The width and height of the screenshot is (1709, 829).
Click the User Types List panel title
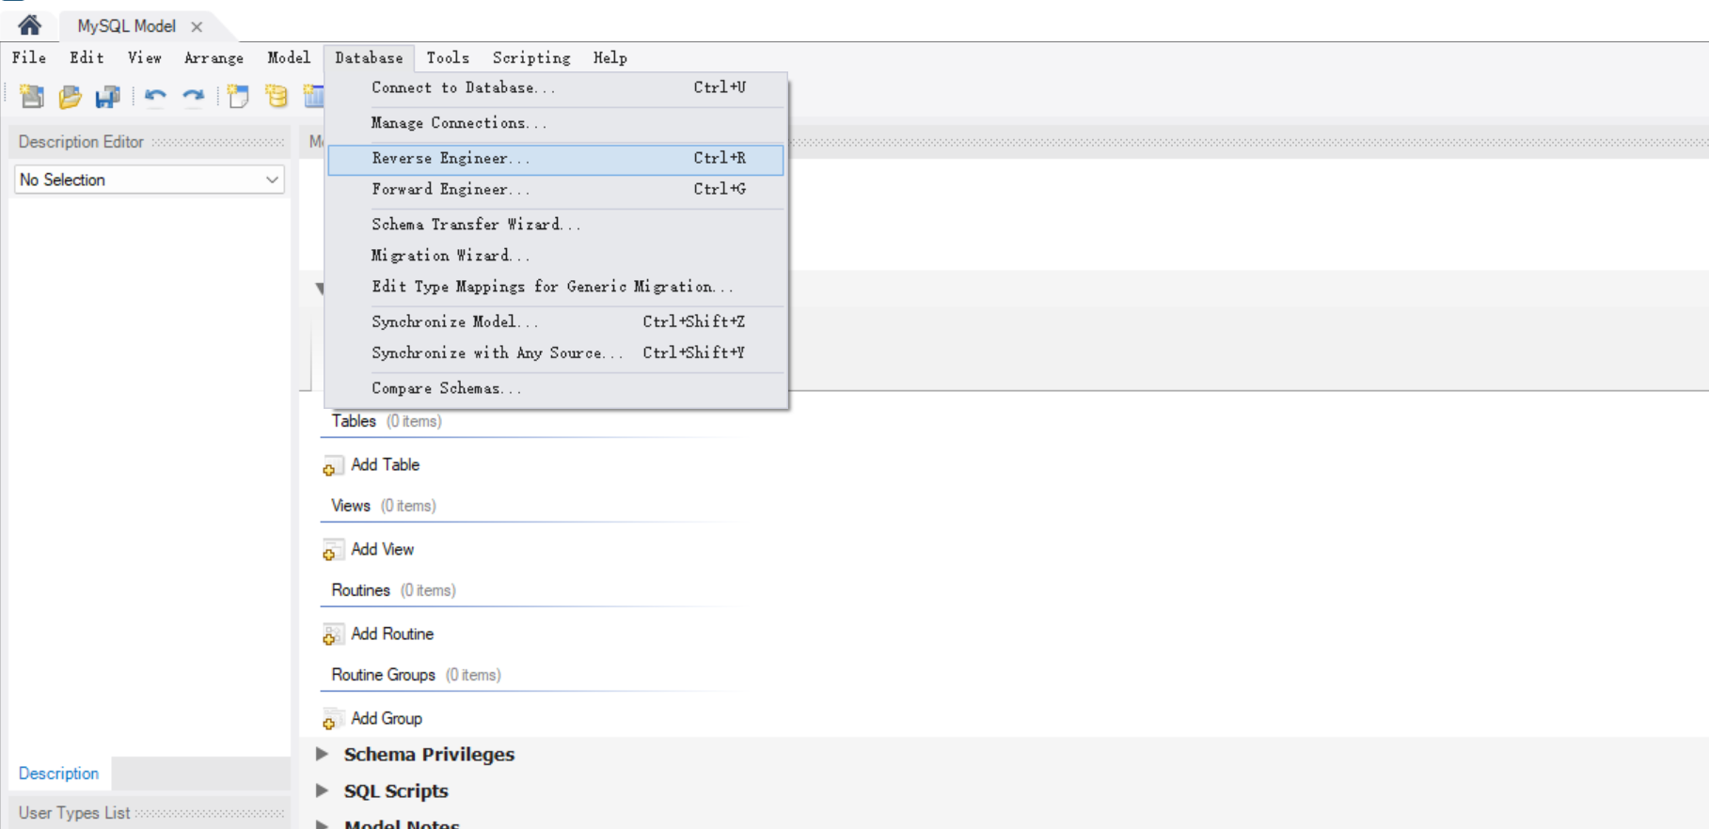[74, 813]
